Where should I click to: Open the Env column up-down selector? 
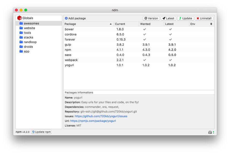tap(211, 24)
